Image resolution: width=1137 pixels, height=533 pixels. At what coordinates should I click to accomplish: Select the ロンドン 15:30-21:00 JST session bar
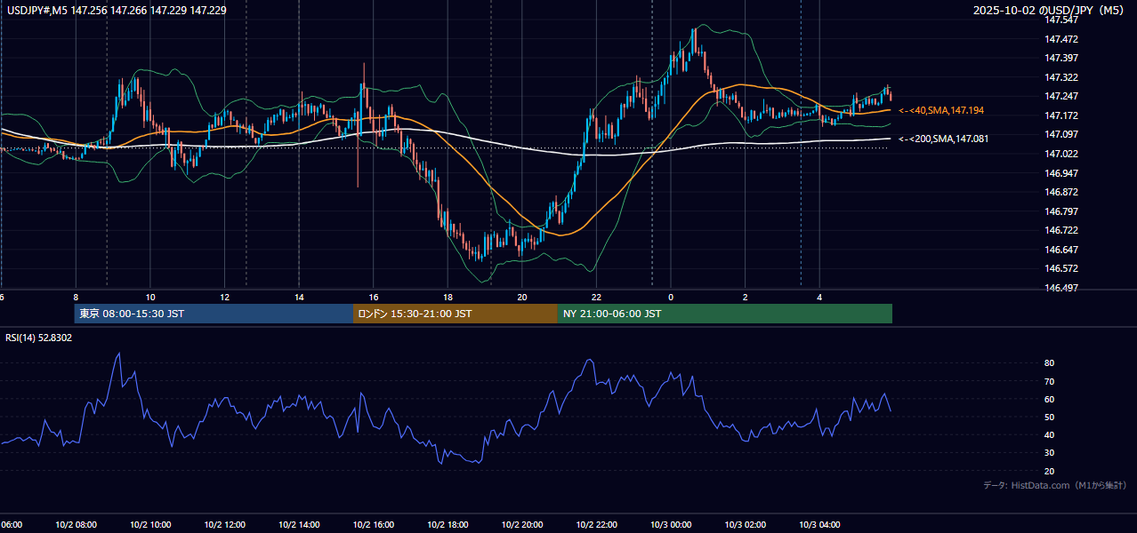point(456,314)
